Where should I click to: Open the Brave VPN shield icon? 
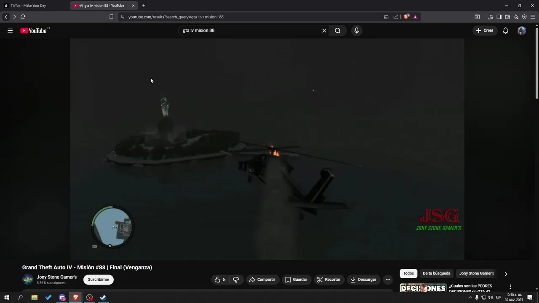[524, 17]
